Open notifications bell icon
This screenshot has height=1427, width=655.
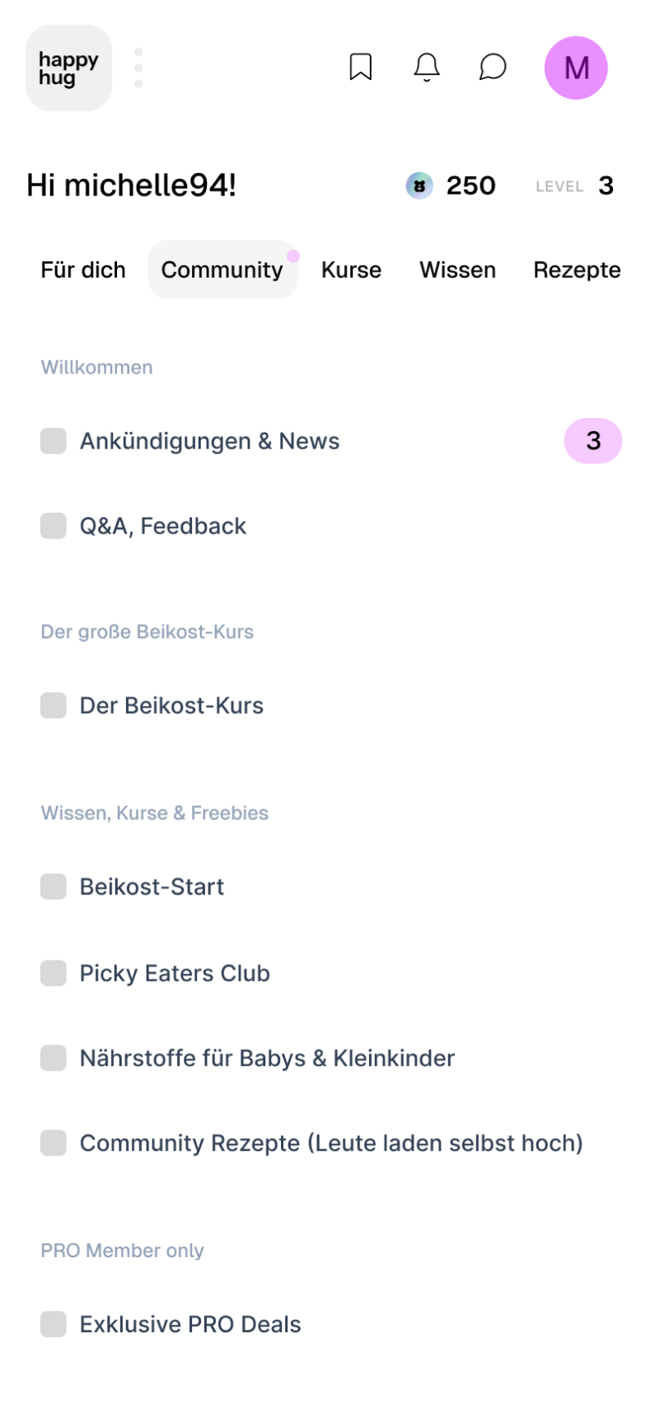427,68
